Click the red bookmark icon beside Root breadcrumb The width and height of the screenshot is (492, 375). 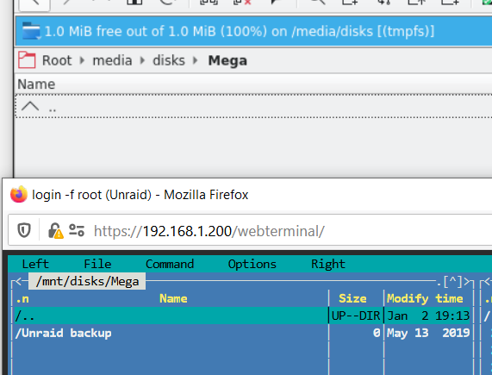(x=27, y=60)
